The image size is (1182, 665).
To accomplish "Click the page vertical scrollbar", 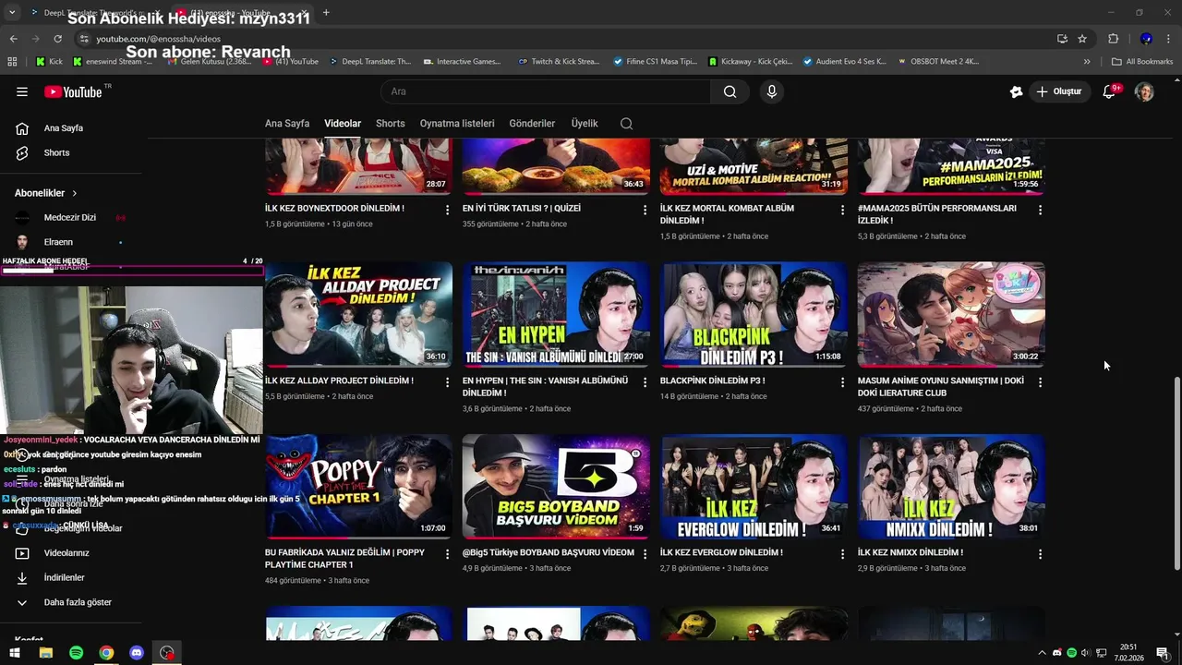I will tap(1176, 471).
